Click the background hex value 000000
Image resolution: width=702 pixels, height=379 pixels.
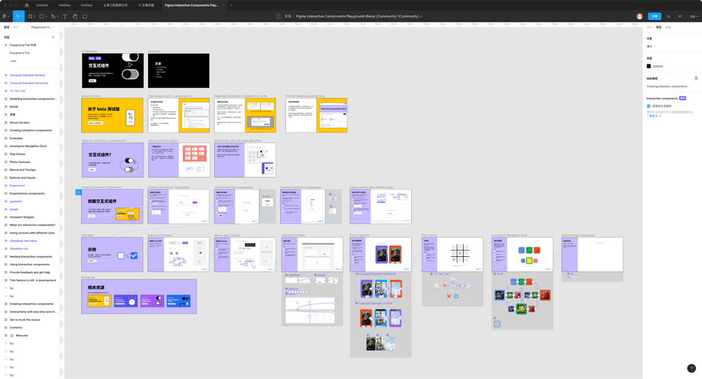(658, 66)
